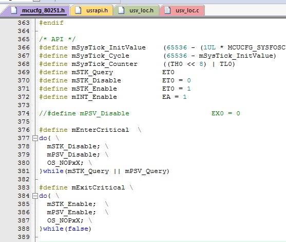Click mExitCritical macro name
The height and width of the screenshot is (242, 286).
(x=98, y=187)
